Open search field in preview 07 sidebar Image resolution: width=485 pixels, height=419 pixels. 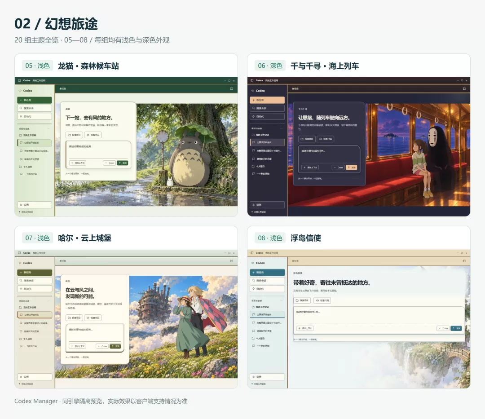click(35, 281)
